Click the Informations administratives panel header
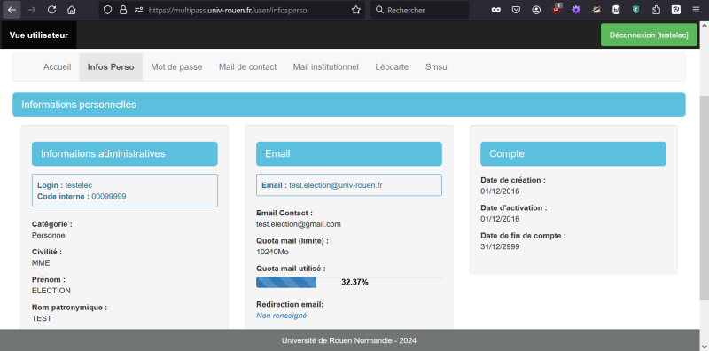Image resolution: width=709 pixels, height=351 pixels. (124, 154)
